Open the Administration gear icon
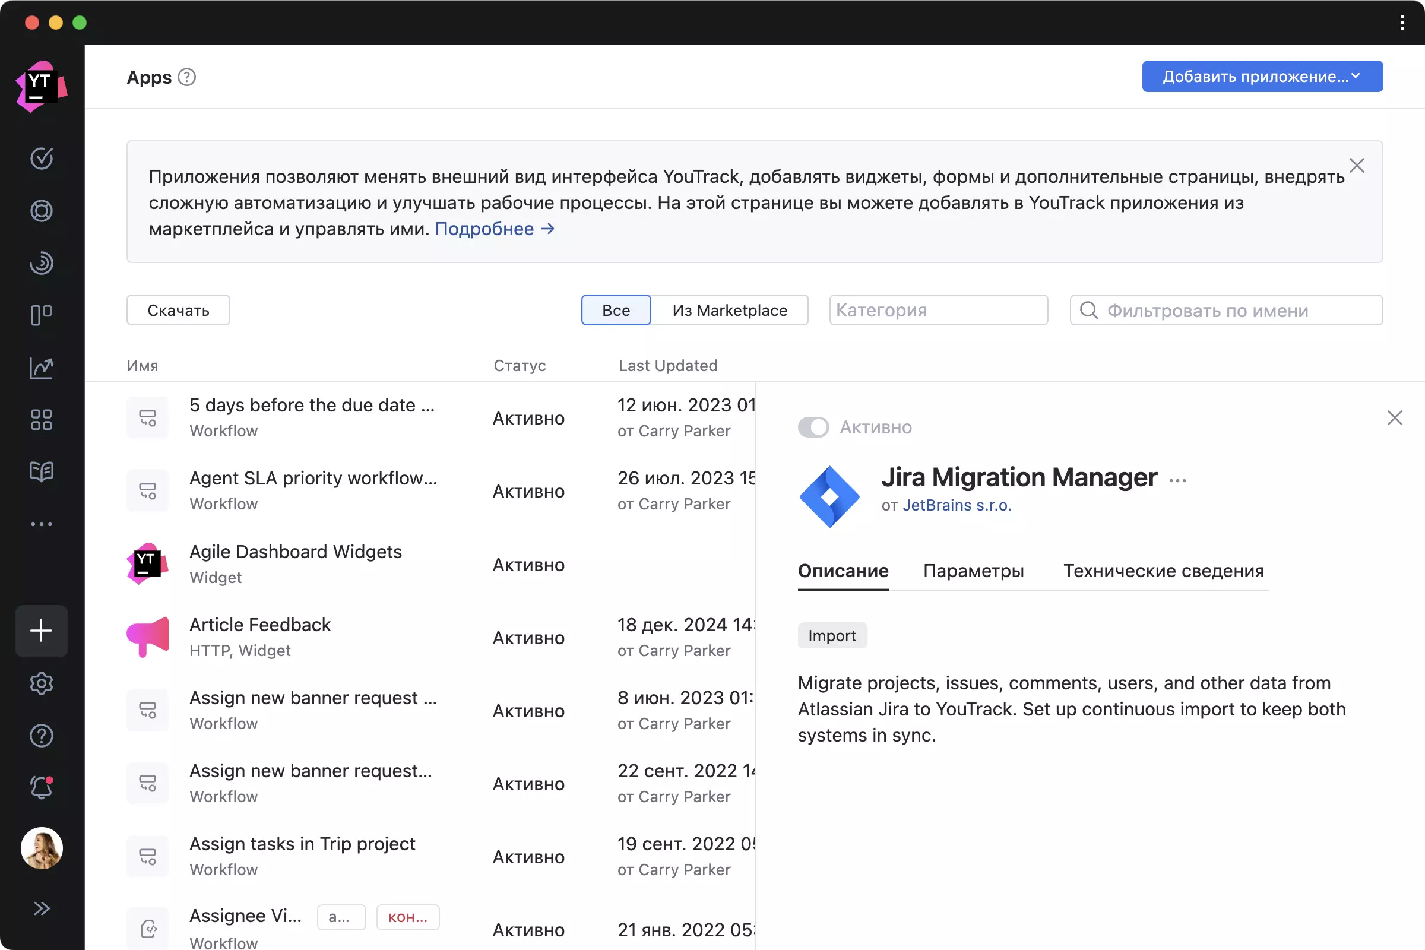The image size is (1425, 950). click(41, 683)
